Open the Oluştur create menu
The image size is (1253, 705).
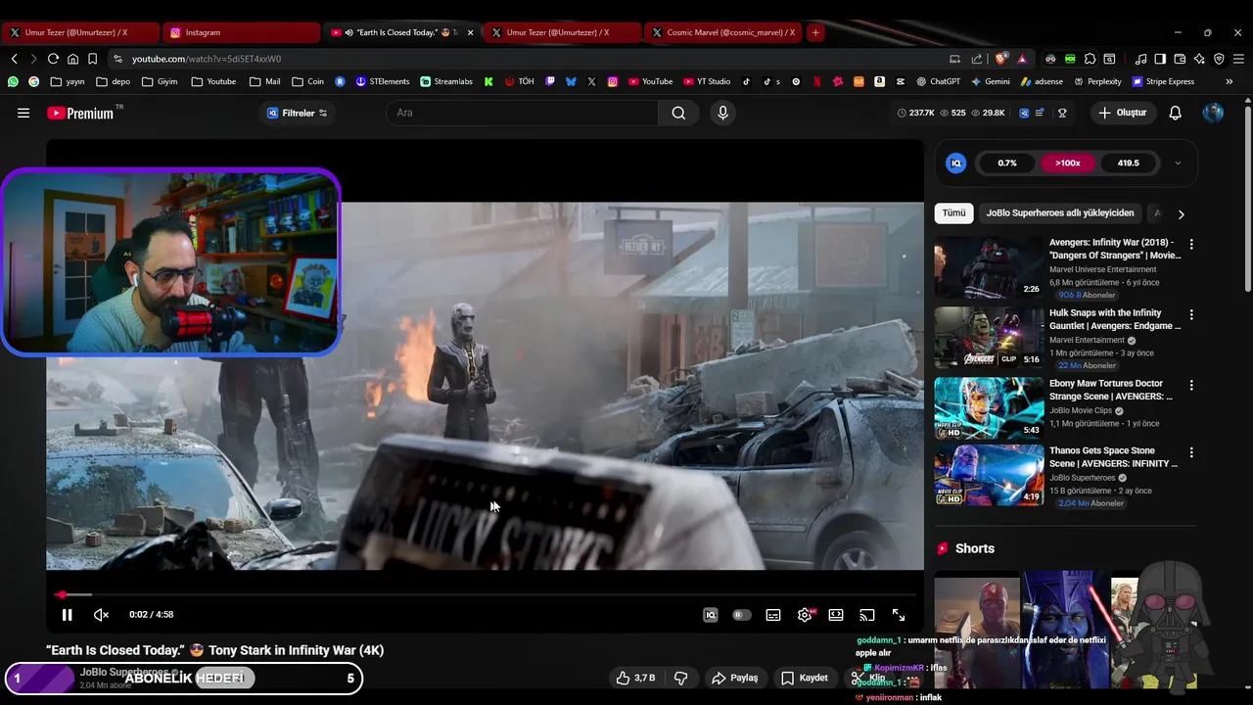[1122, 113]
